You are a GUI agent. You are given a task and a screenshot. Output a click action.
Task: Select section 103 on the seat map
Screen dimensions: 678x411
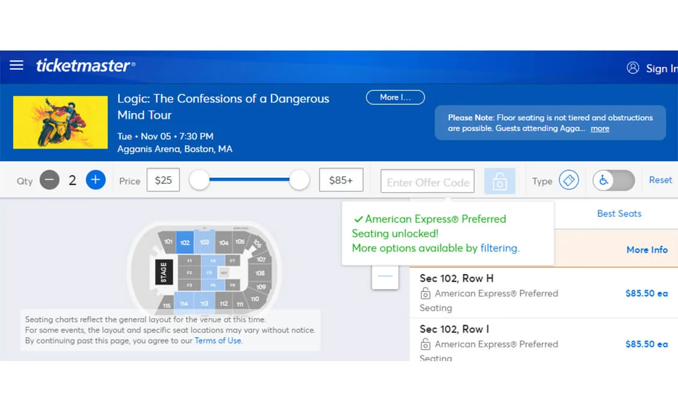click(x=204, y=242)
